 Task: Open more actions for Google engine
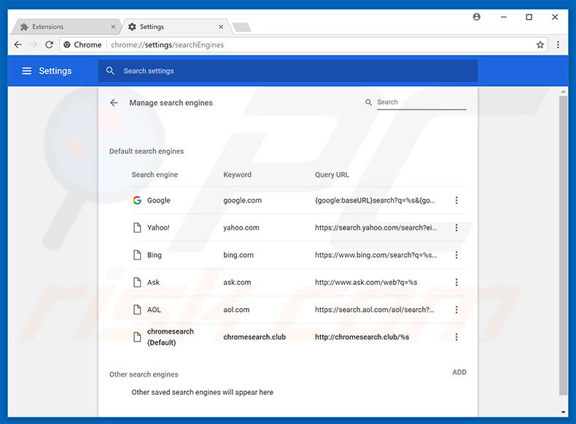456,200
